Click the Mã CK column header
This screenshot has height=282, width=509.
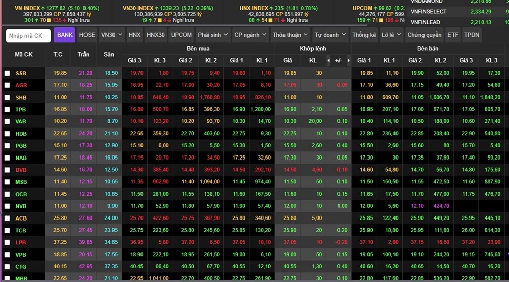[23, 54]
